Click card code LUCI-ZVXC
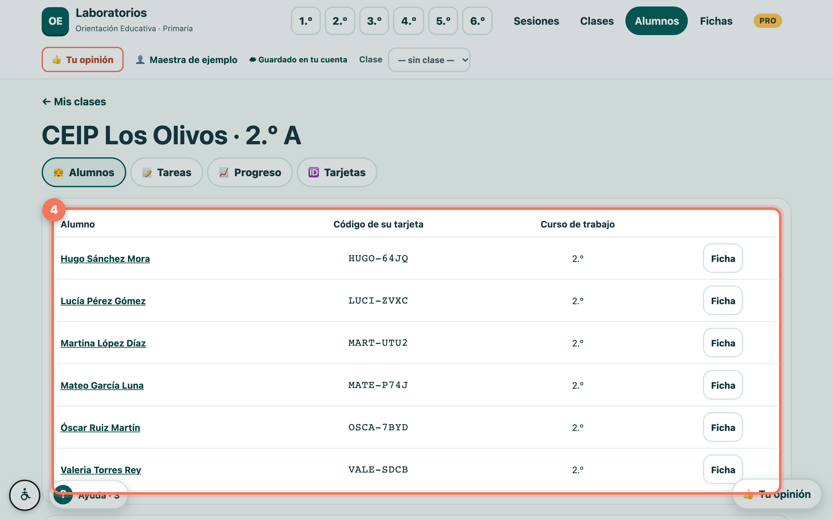This screenshot has width=833, height=520. 378,301
